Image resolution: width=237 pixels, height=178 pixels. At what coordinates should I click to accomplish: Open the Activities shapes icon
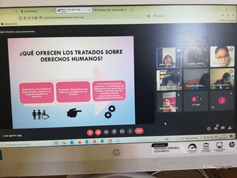click(230, 128)
